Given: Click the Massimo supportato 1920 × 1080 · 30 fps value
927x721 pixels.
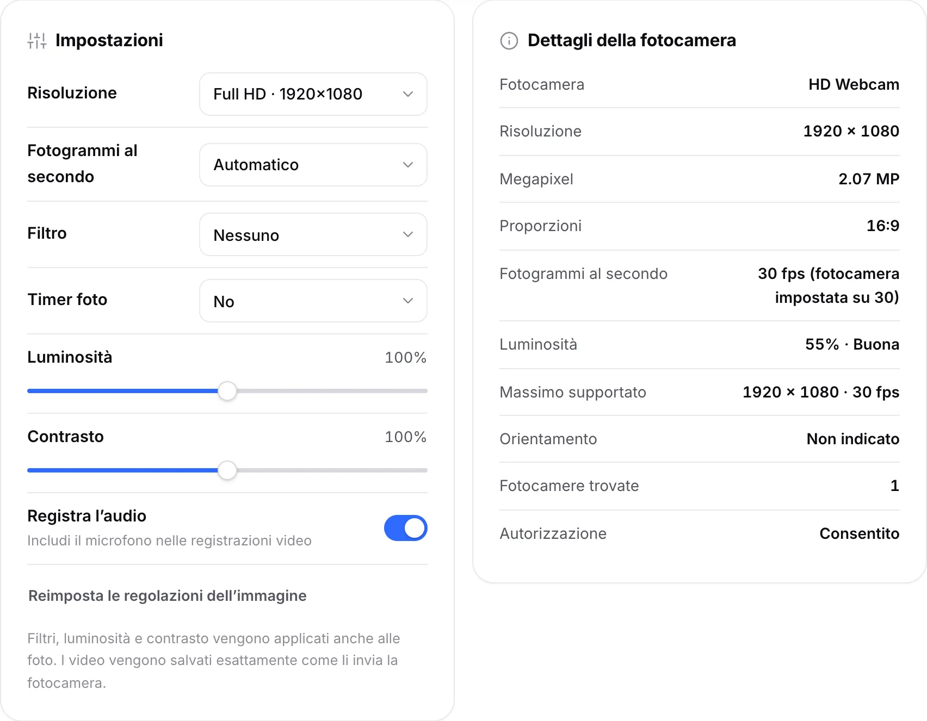Looking at the screenshot, I should click(821, 392).
